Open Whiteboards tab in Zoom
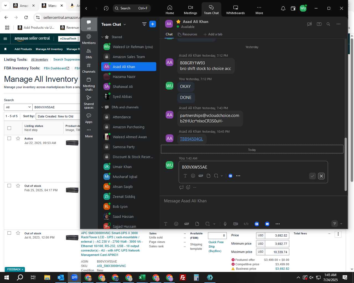The image size is (354, 283). click(x=235, y=10)
